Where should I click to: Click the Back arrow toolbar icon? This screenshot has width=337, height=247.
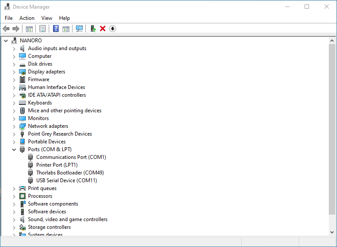click(6, 28)
